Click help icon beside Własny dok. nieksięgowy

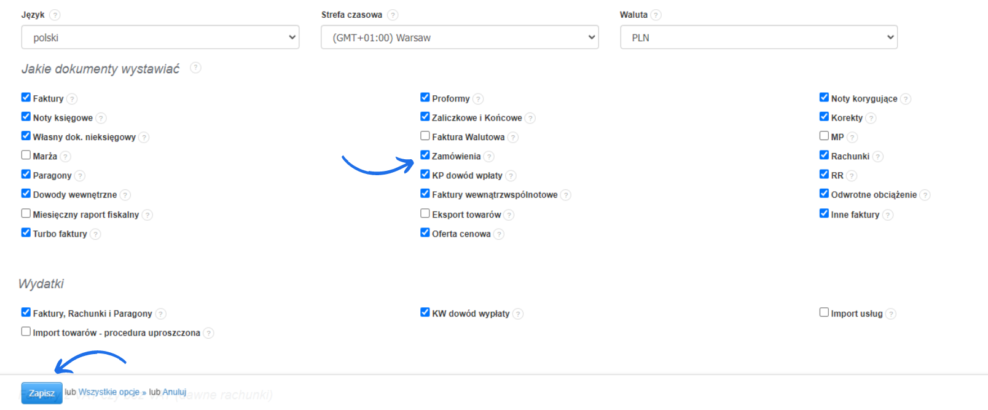144,137
